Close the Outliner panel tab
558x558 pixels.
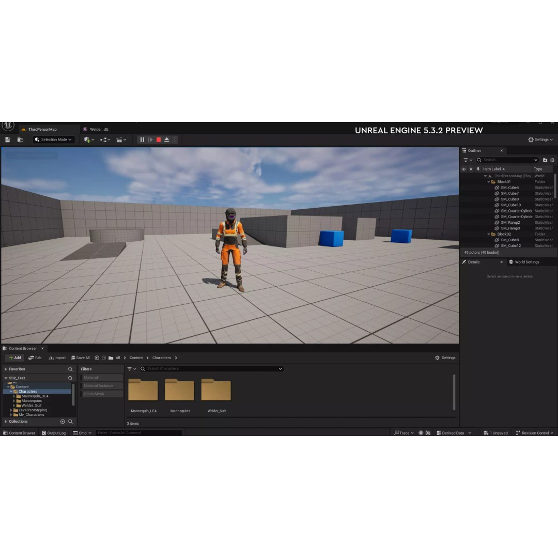click(501, 151)
